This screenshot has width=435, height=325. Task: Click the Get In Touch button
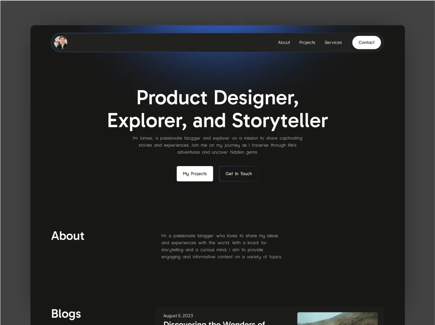238,174
